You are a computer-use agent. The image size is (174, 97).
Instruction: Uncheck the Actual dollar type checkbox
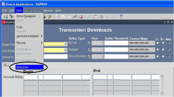89,43
